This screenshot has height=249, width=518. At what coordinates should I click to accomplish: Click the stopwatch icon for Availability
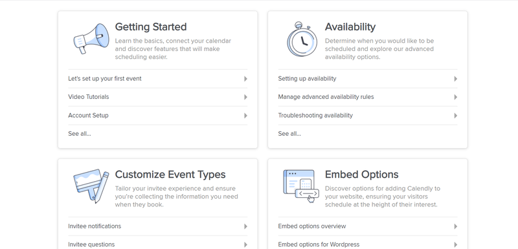(302, 39)
